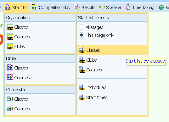Open the Results menu
The height and width of the screenshot is (122, 169).
click(x=85, y=8)
